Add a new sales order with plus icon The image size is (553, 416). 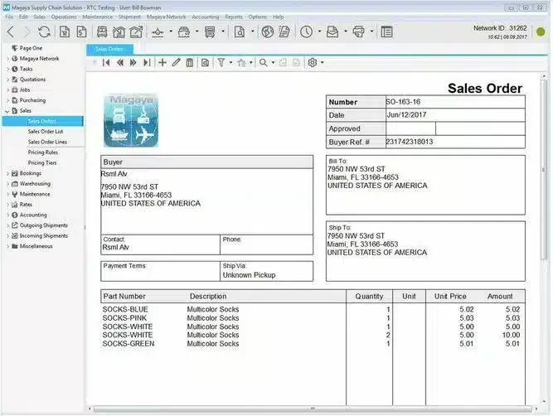click(x=163, y=63)
